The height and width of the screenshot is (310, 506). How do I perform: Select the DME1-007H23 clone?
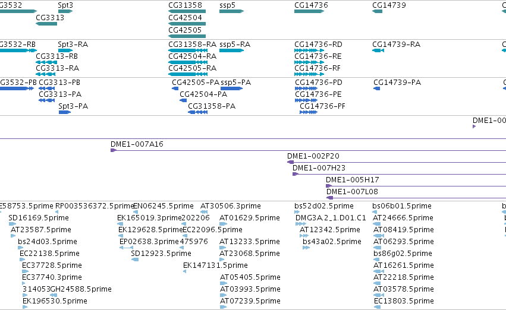pos(399,175)
